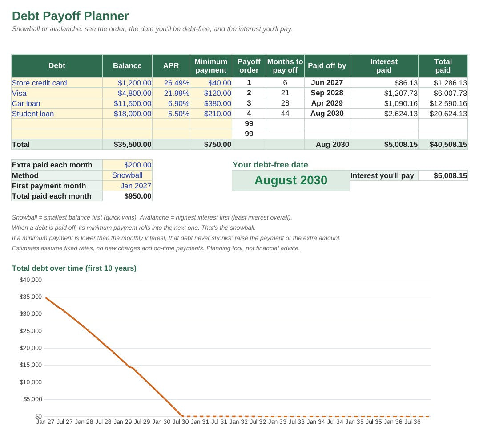This screenshot has height=435, width=479.
Task: Click the $35,000 axis label on chart
Action: (31, 297)
